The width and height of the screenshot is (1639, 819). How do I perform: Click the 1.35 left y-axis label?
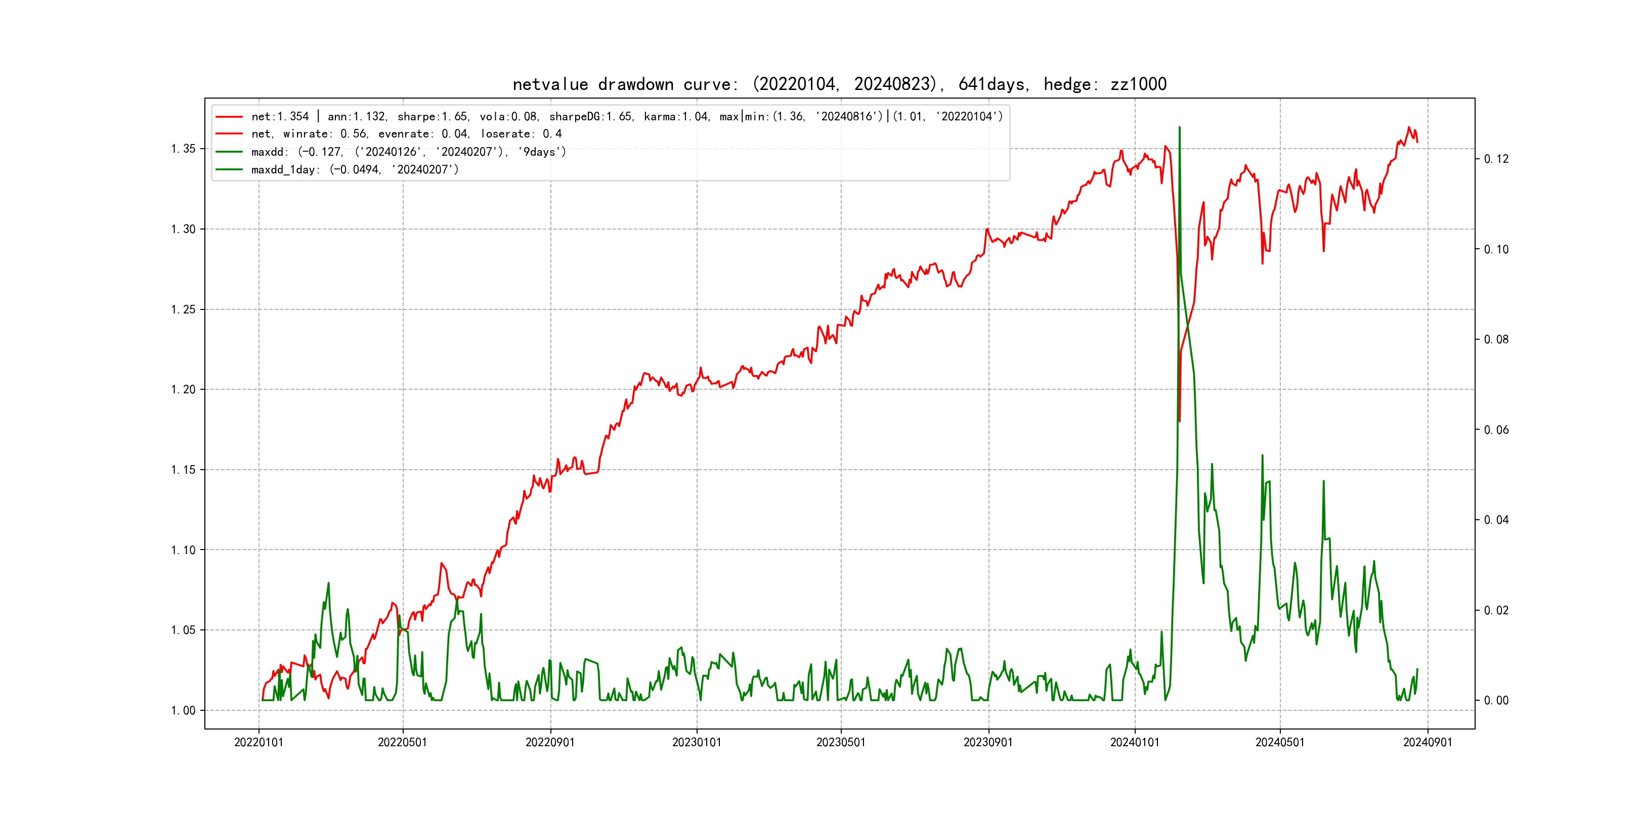(183, 149)
